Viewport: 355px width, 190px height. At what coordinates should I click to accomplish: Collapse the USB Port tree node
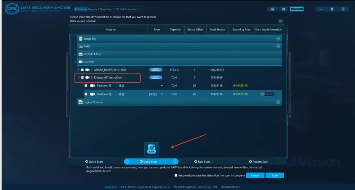click(x=75, y=62)
